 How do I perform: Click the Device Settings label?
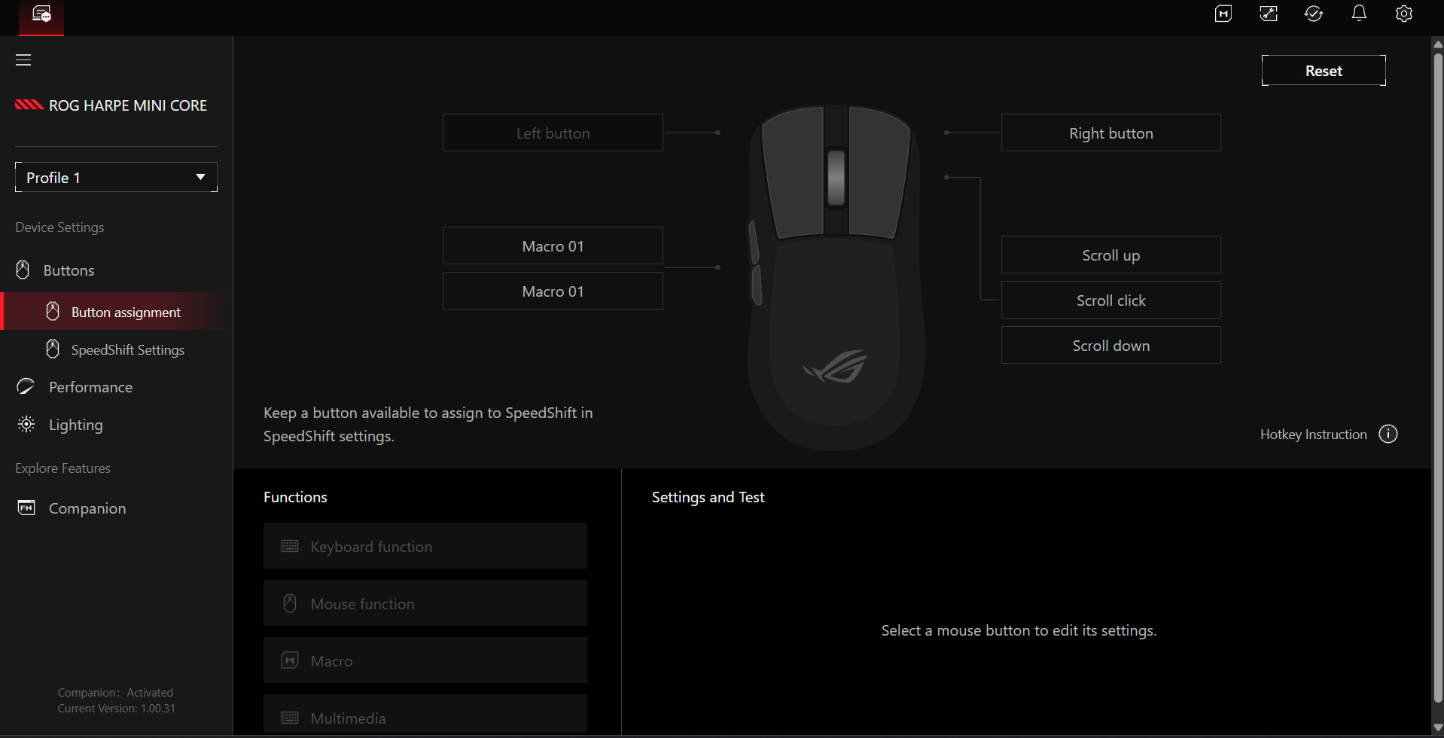(x=59, y=227)
